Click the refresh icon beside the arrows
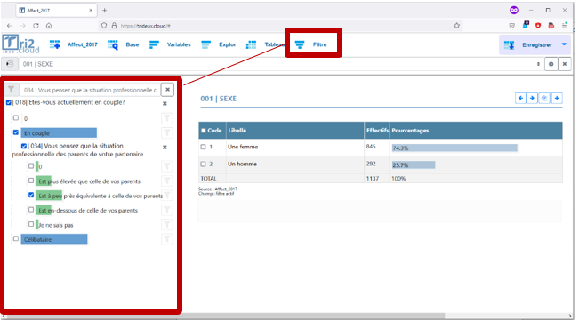Image resolution: width=579 pixels, height=321 pixels. pyautogui.click(x=544, y=98)
